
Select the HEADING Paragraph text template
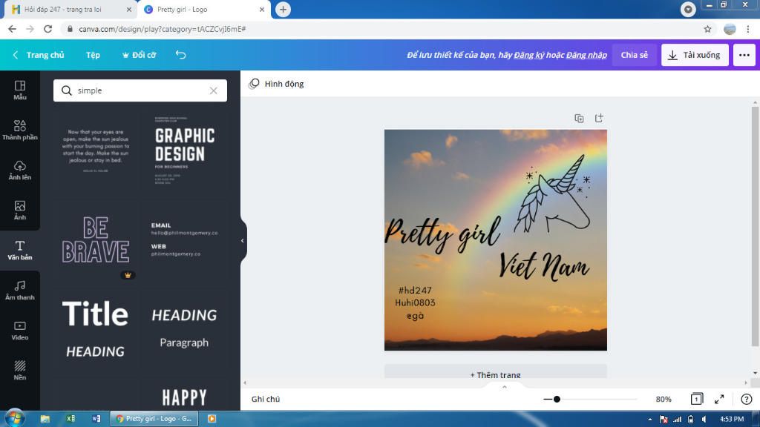click(184, 328)
